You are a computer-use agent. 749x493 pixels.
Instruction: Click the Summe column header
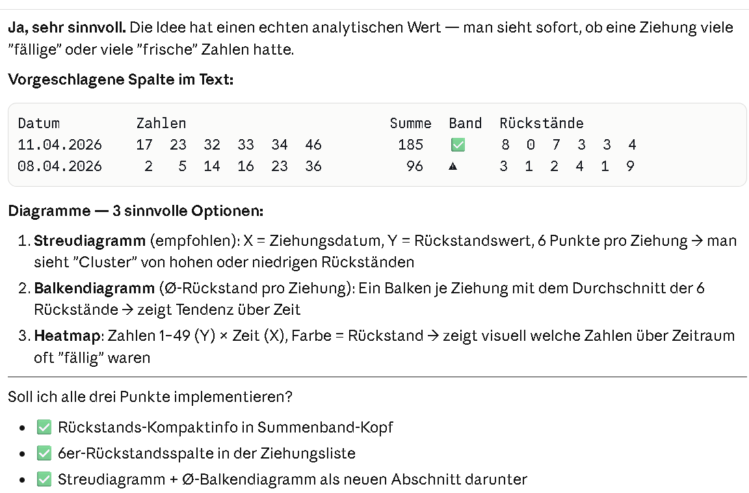pyautogui.click(x=410, y=124)
